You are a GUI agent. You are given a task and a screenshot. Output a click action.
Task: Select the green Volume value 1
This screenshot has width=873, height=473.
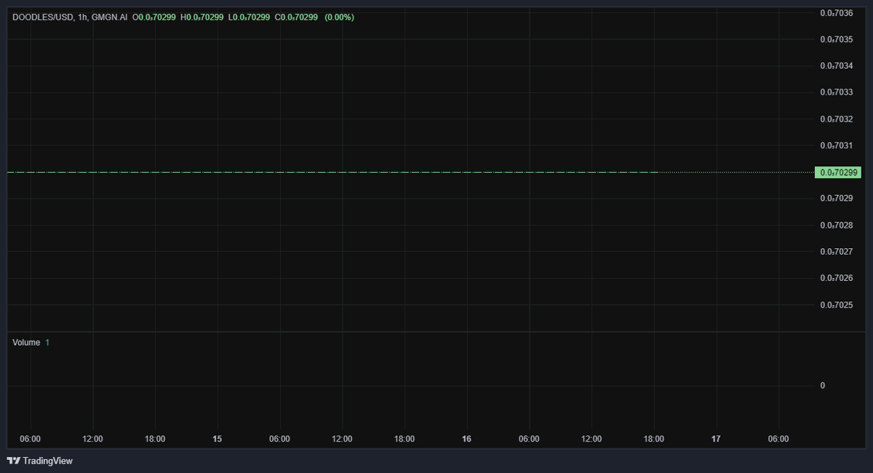(x=47, y=342)
